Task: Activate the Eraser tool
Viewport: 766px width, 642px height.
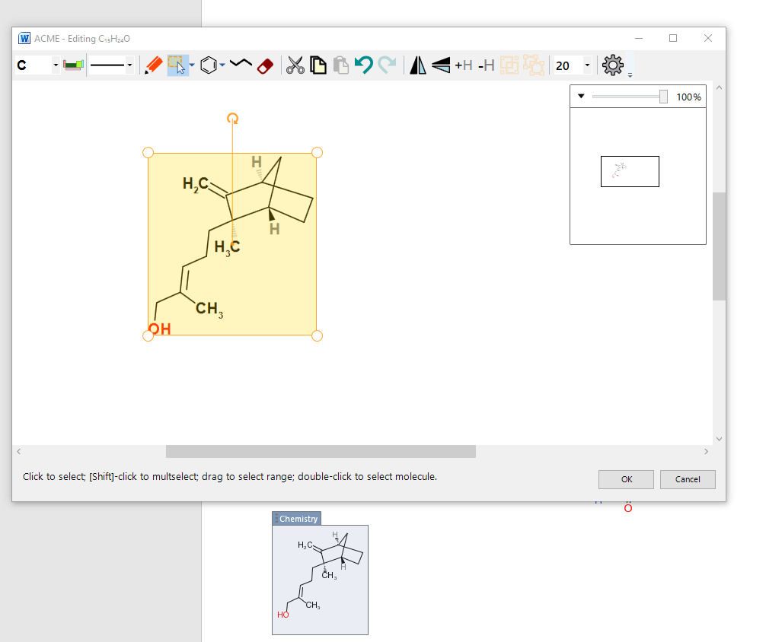Action: [x=265, y=65]
